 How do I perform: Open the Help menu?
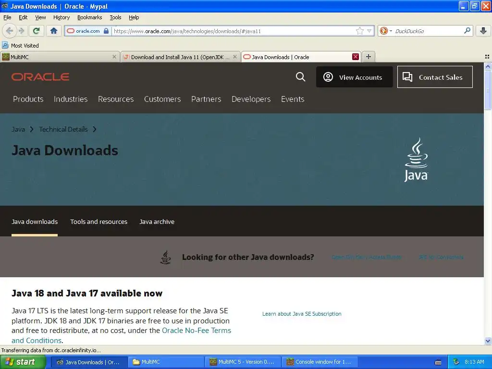coord(134,17)
